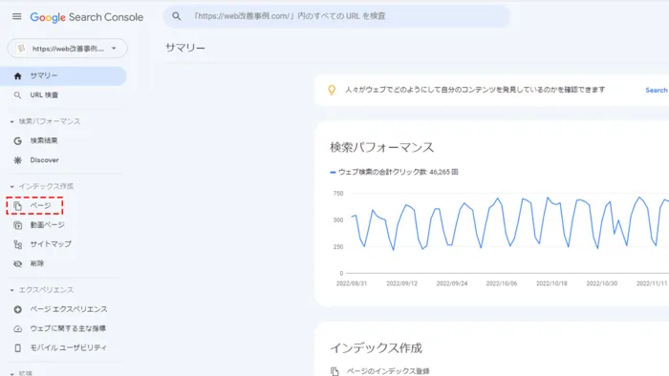Click the インデックス作成 card heading
The image size is (669, 376).
(376, 348)
